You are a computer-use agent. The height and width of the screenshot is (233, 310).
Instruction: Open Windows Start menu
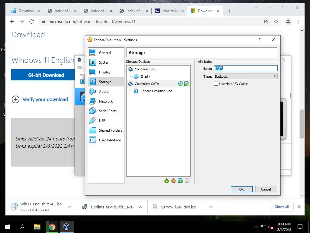7,227
